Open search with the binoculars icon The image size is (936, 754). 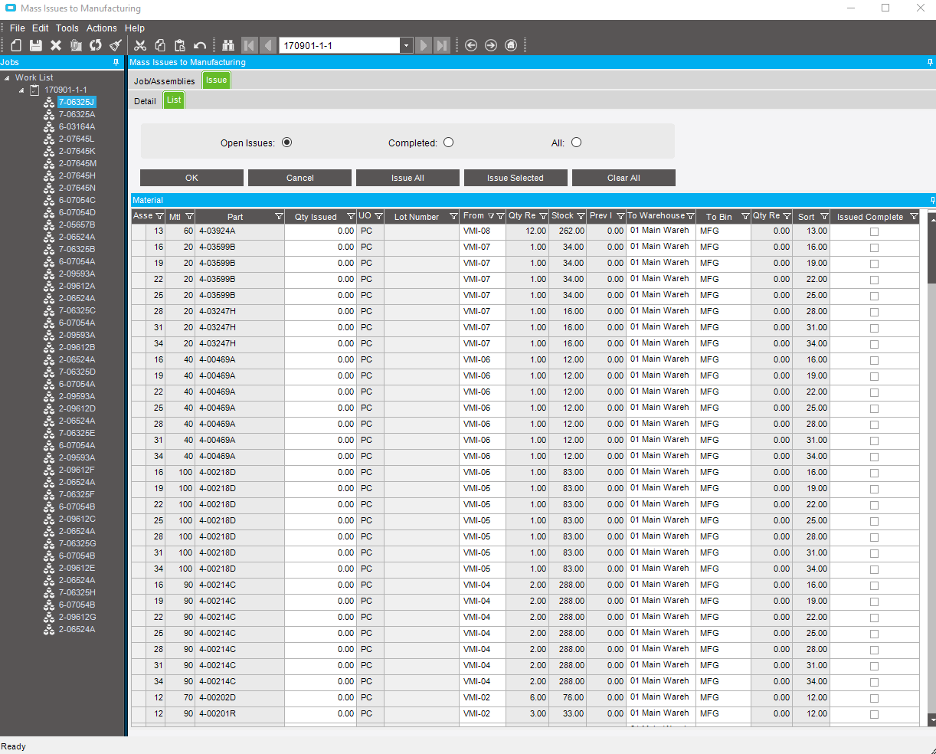pos(228,45)
